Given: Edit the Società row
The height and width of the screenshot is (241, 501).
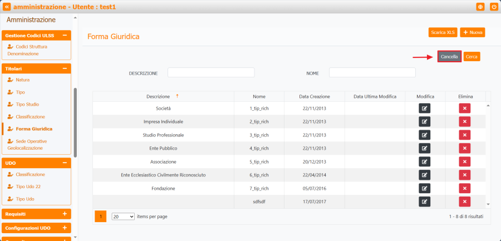Looking at the screenshot, I should pos(424,108).
